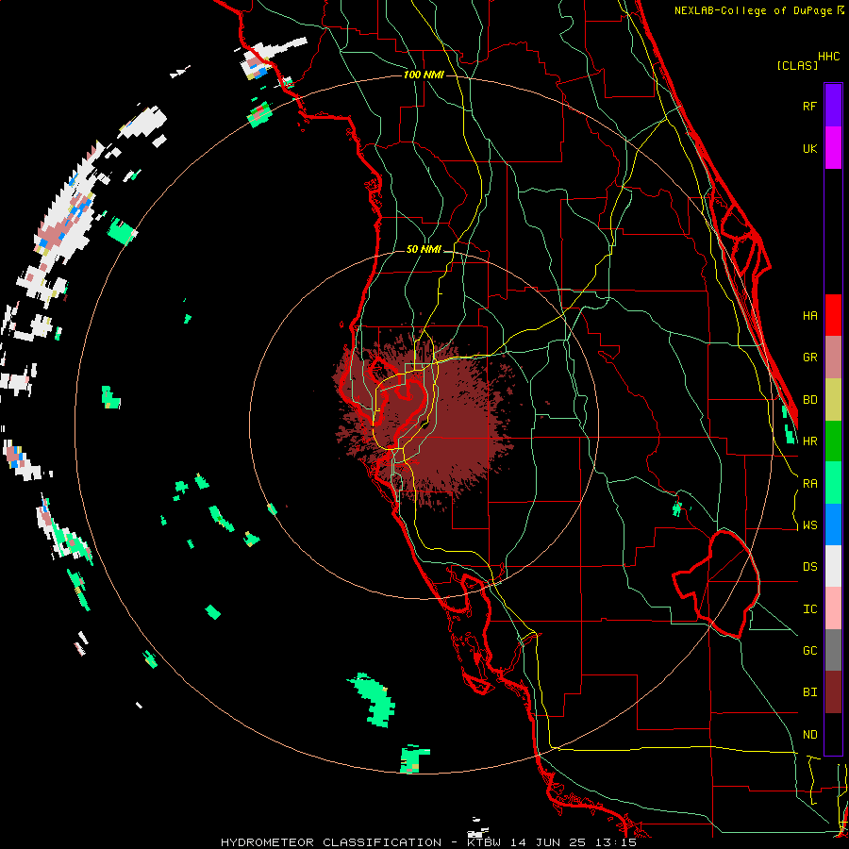The height and width of the screenshot is (849, 849).
Task: Click the BI brown legend swatch
Action: point(833,692)
